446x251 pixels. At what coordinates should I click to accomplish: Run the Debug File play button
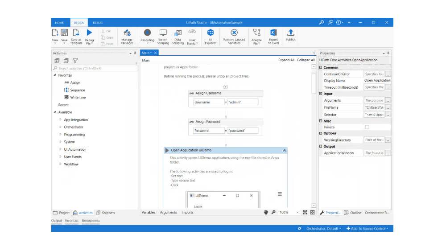point(89,33)
